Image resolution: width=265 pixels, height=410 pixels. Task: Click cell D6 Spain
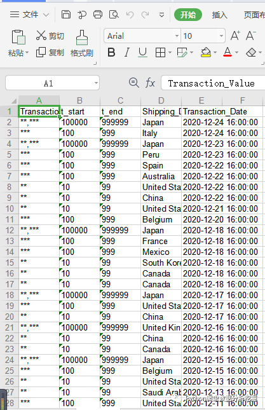coord(161,165)
